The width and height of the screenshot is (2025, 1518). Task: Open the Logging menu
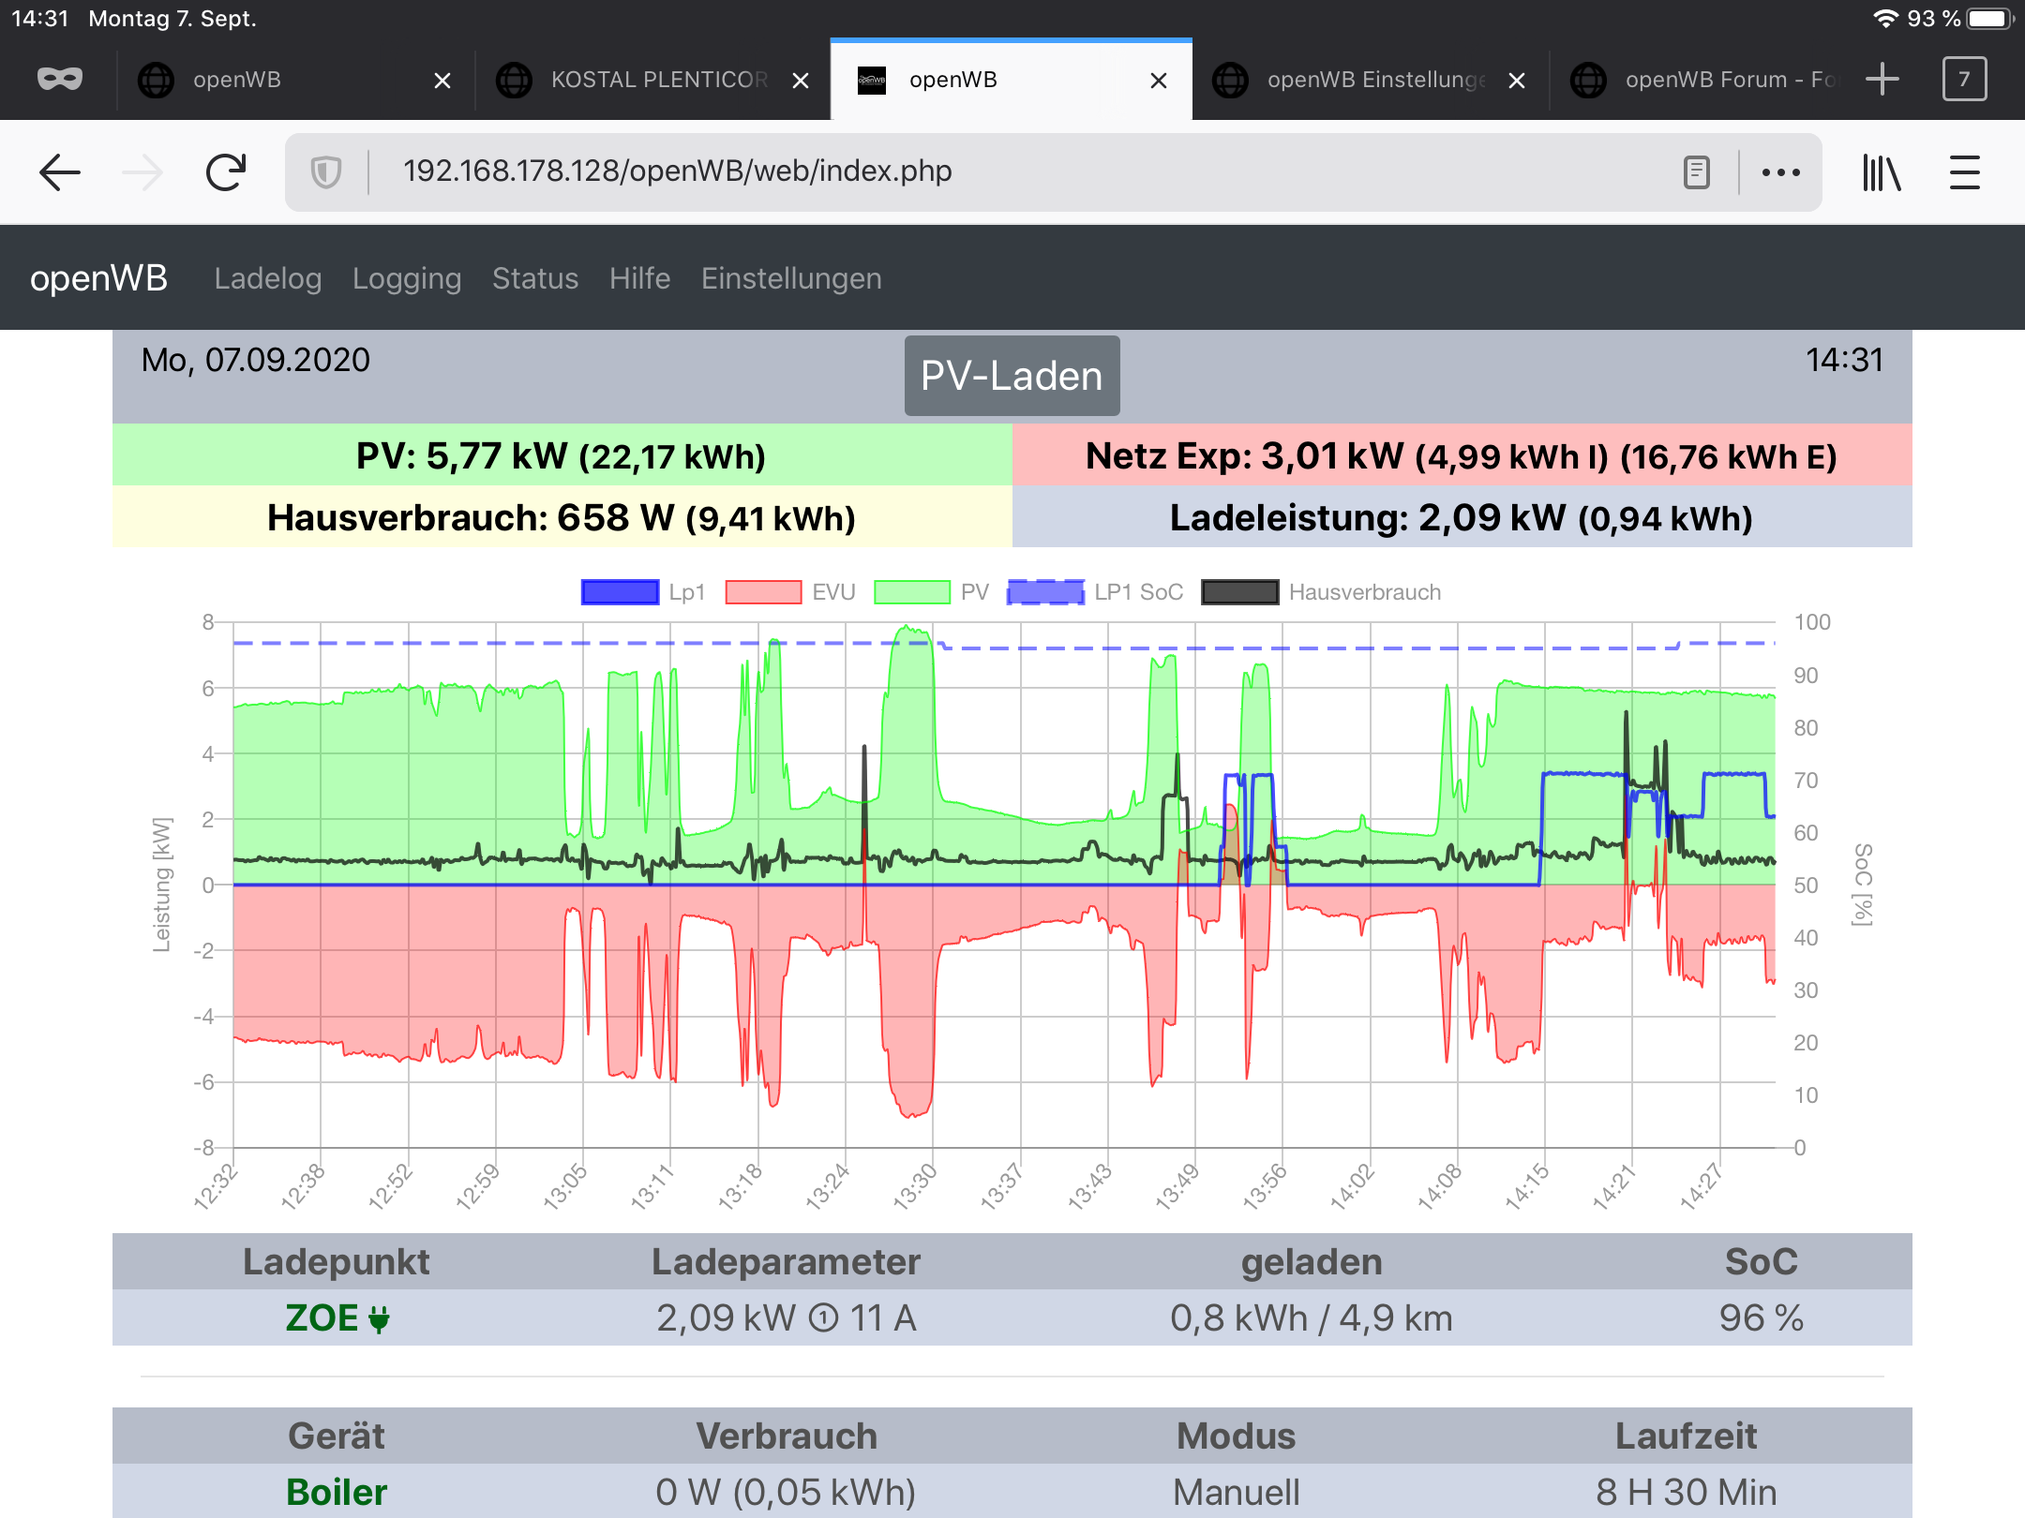pos(407,278)
